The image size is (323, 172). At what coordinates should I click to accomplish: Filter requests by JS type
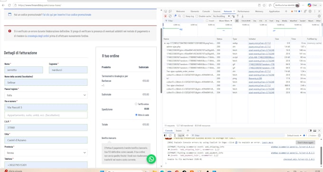pyautogui.click(x=266, y=21)
